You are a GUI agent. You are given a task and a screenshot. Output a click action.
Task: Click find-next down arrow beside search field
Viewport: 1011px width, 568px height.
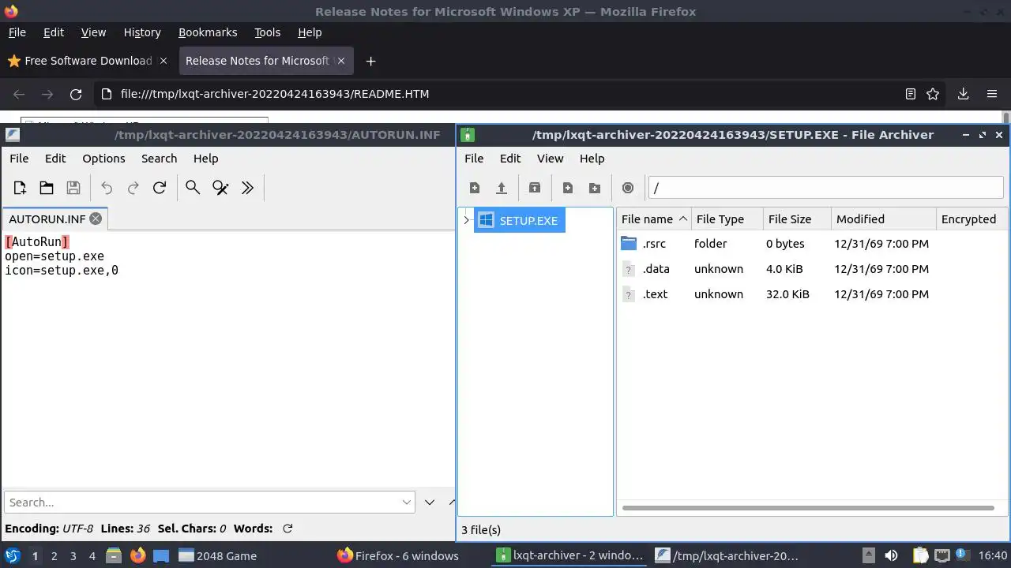(x=430, y=502)
